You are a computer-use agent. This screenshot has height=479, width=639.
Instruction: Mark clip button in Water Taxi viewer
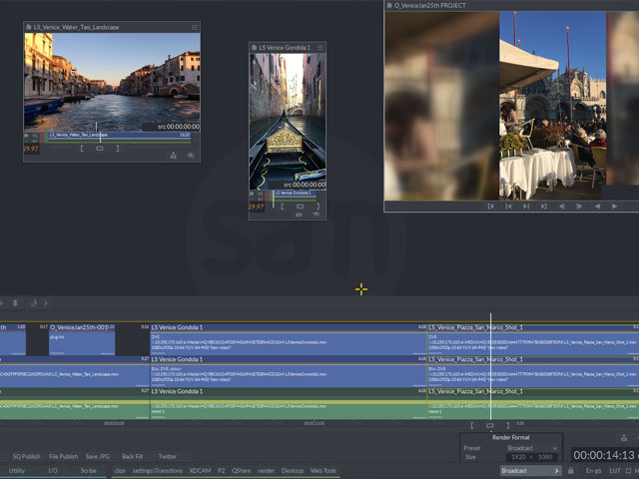point(100,149)
